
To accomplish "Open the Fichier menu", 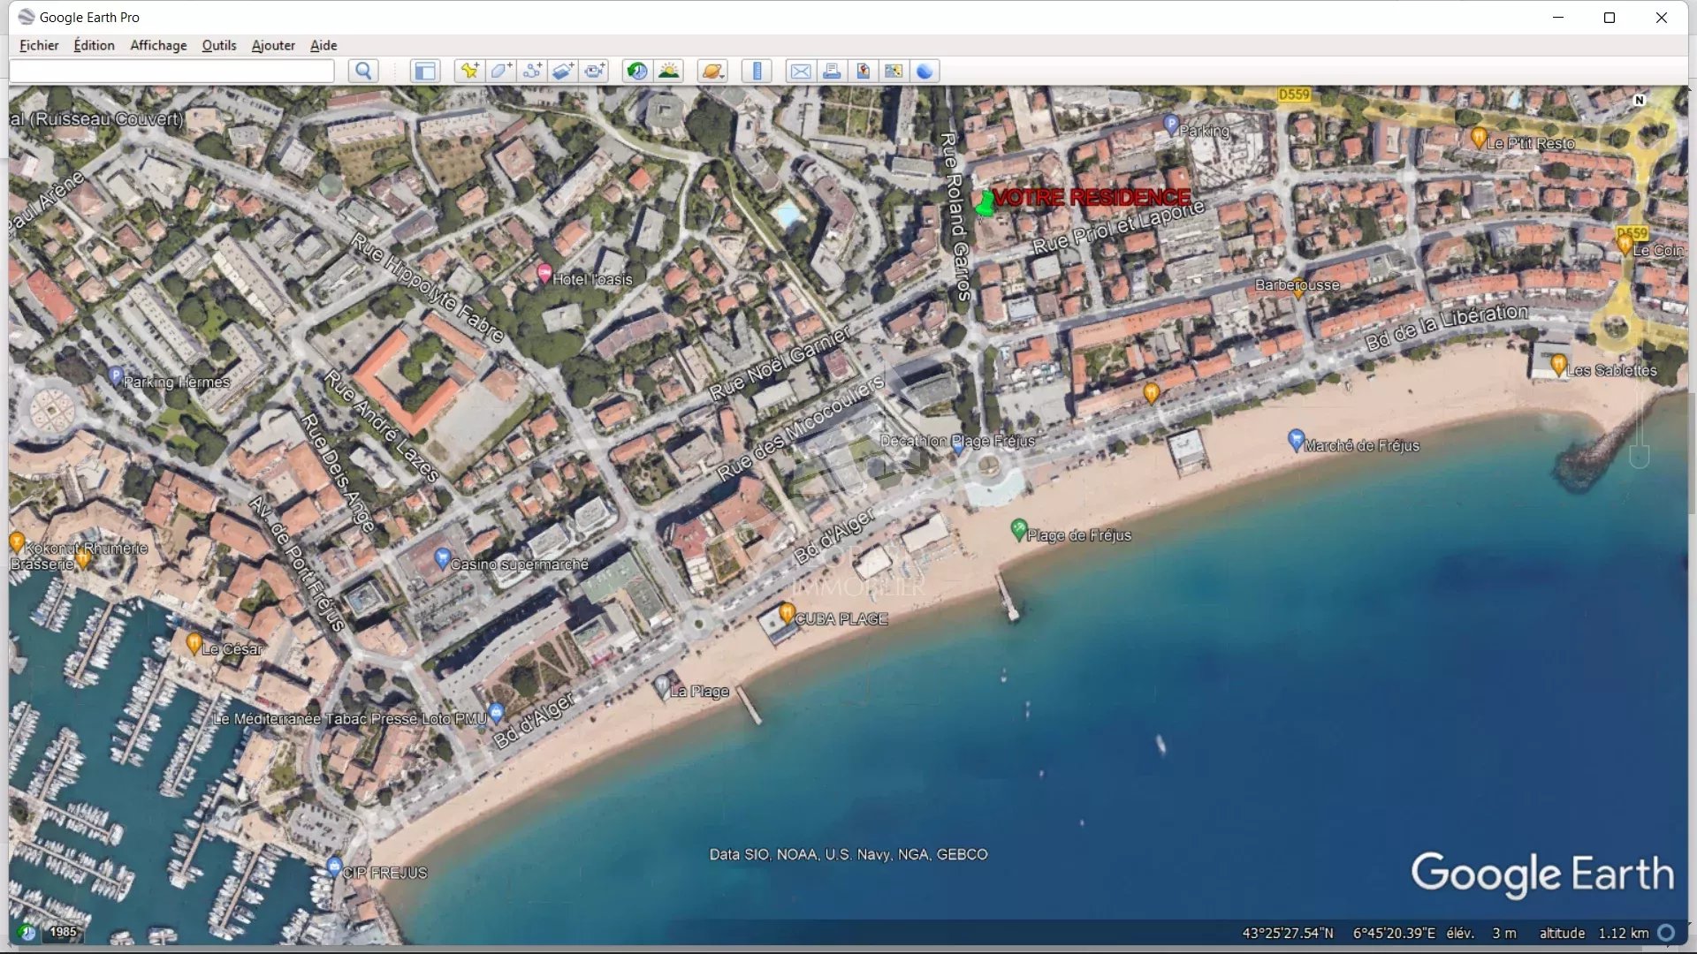I will 39,45.
